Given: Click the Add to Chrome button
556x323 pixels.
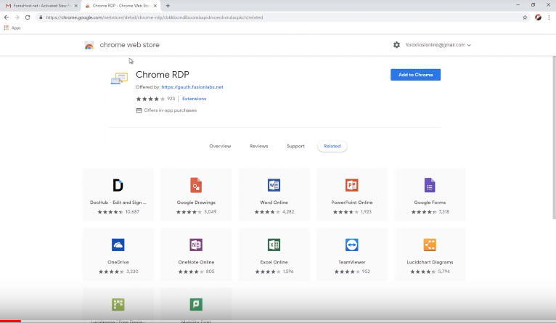Looking at the screenshot, I should tap(416, 75).
